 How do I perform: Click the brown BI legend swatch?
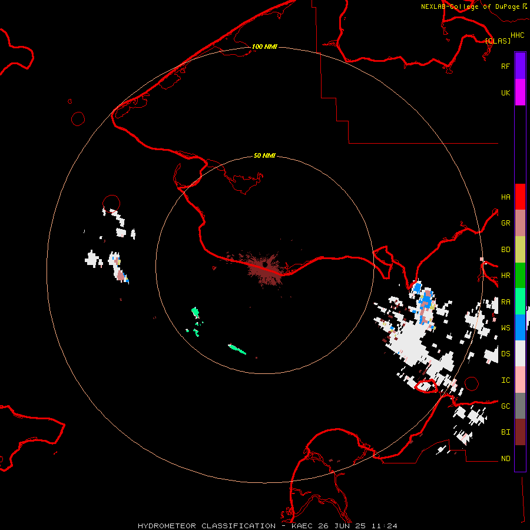pyautogui.click(x=520, y=432)
